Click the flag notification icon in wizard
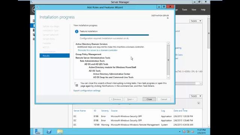Viewport: 240px width, 135px height. [76, 84]
